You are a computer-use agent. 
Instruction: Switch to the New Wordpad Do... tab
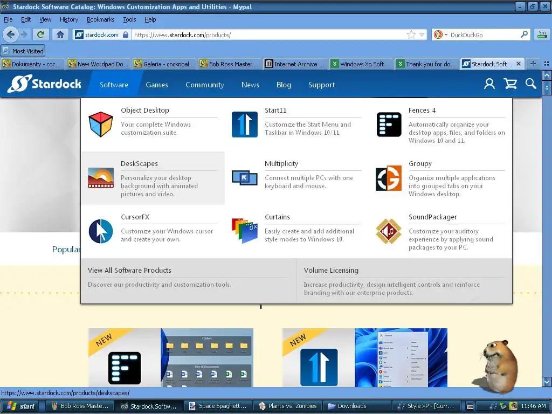point(98,64)
